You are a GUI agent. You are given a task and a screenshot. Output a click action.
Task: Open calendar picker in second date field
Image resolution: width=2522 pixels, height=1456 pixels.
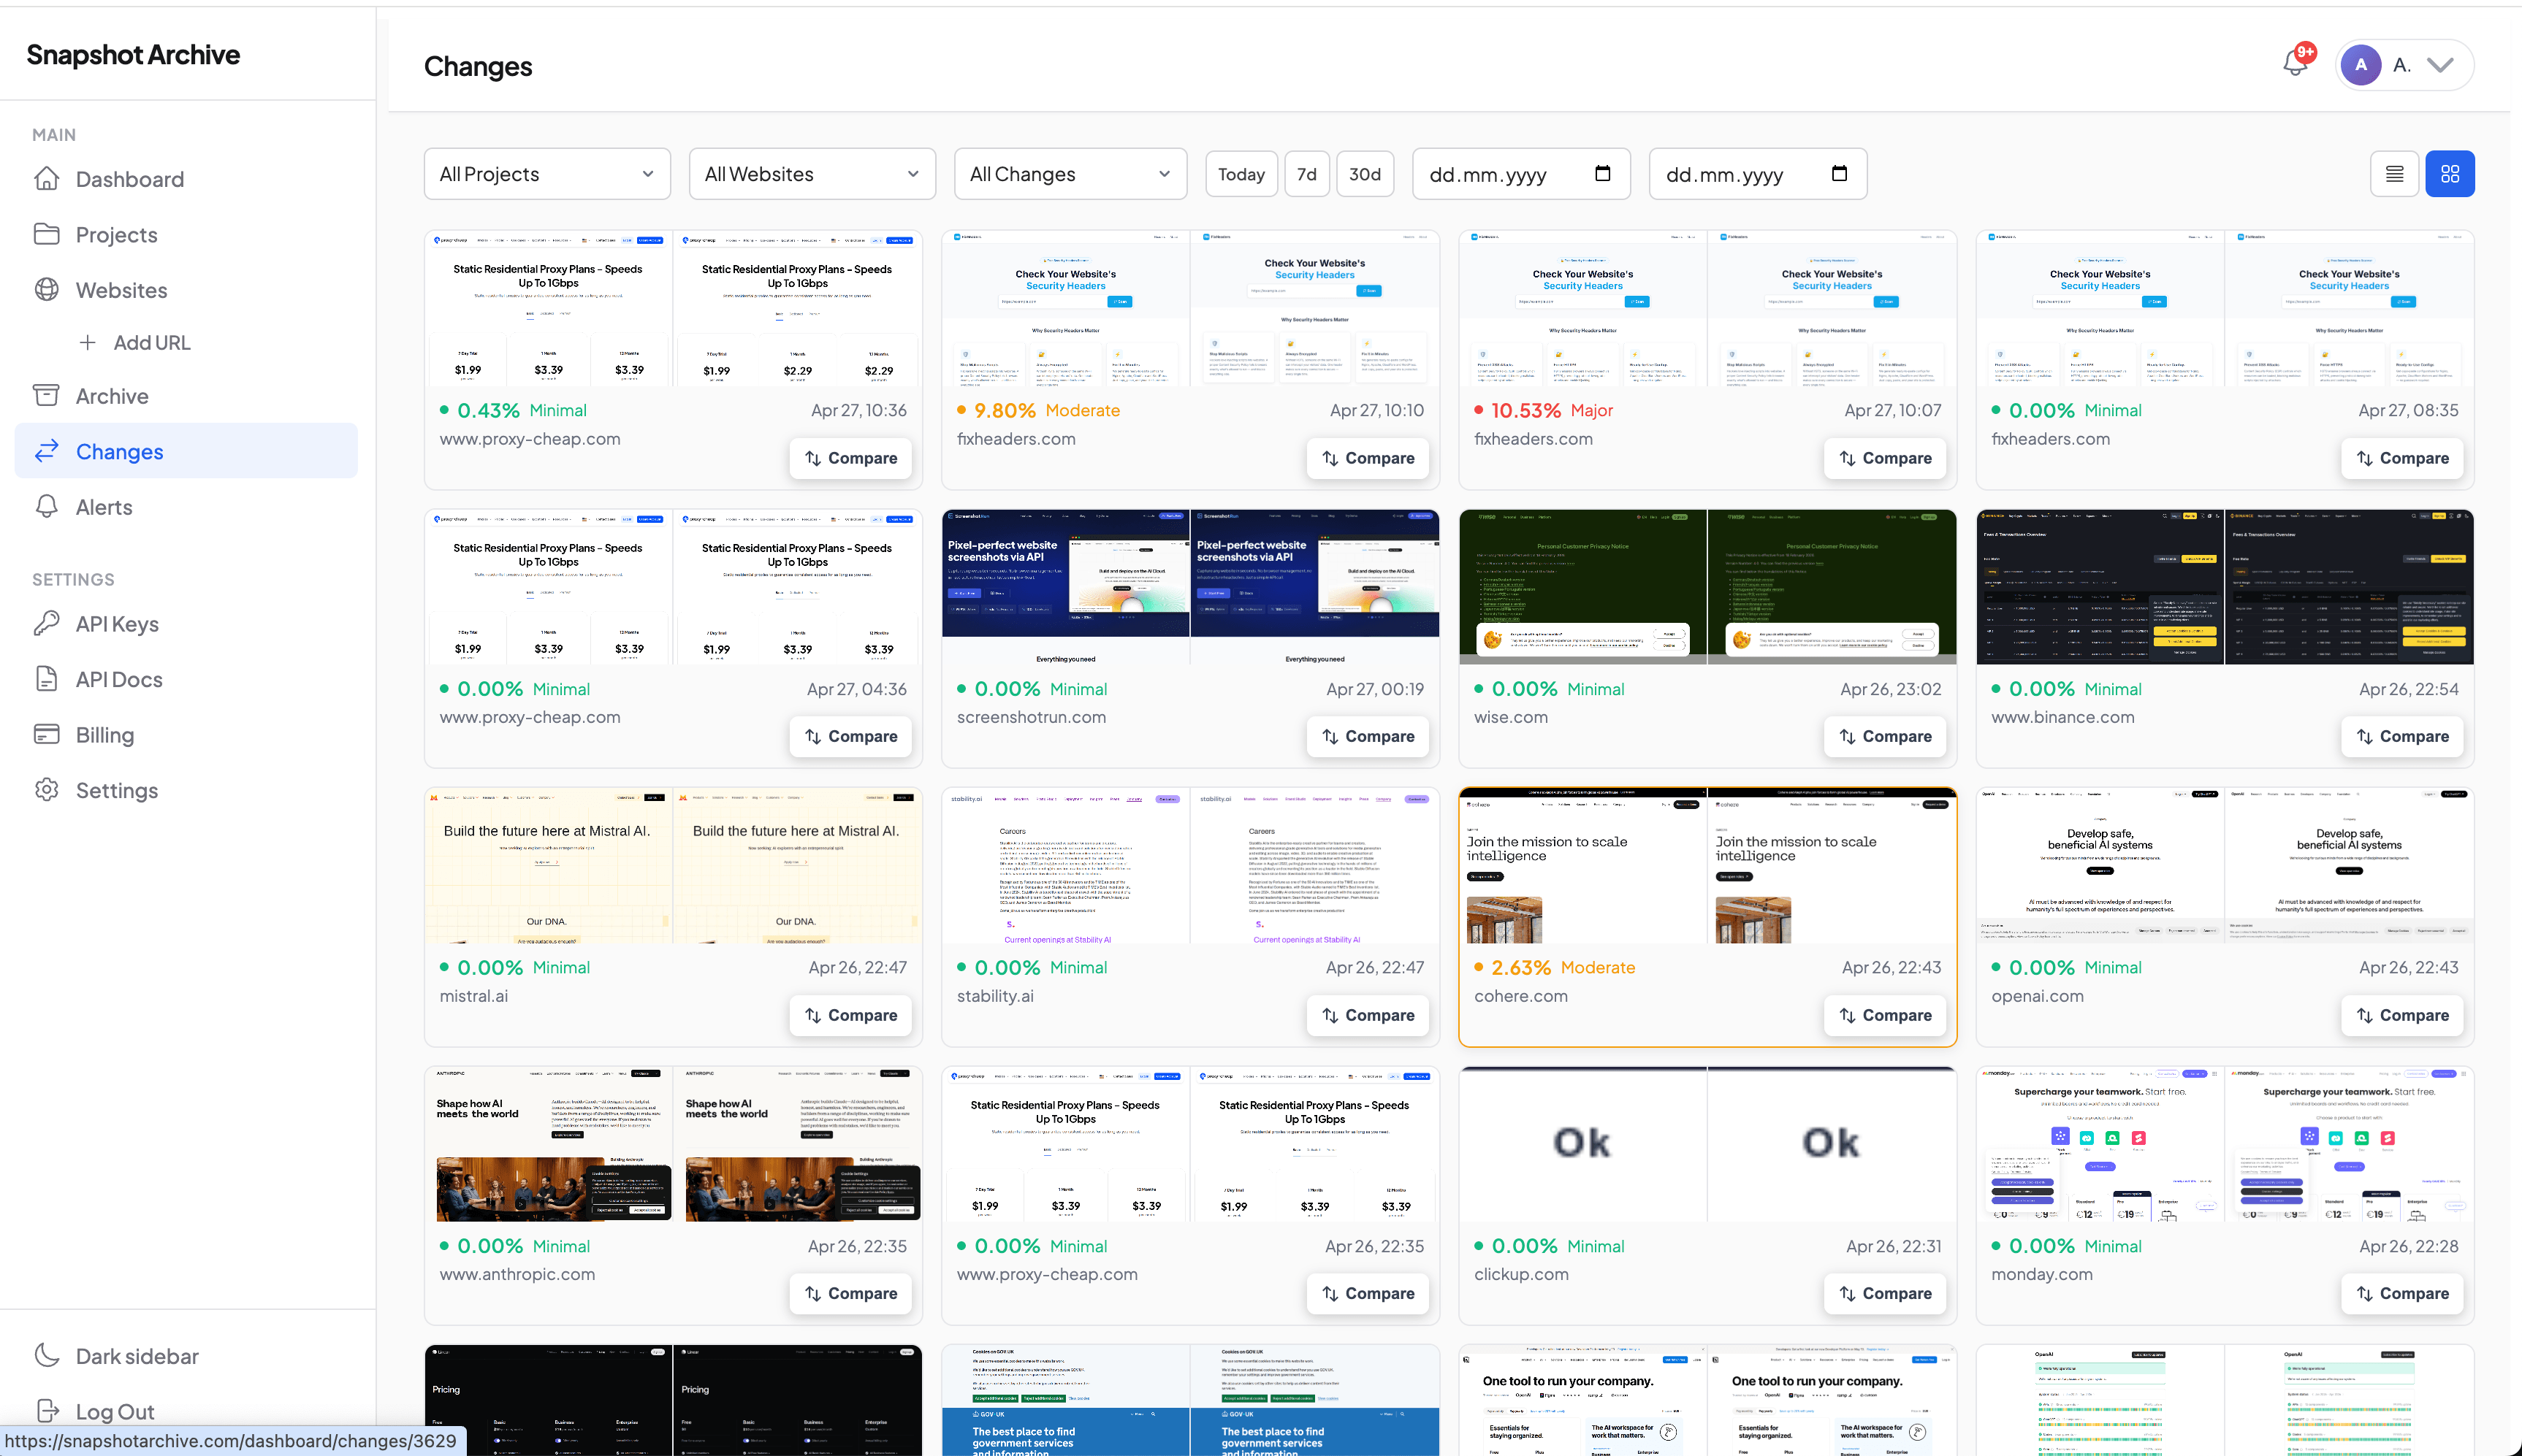coord(1837,174)
